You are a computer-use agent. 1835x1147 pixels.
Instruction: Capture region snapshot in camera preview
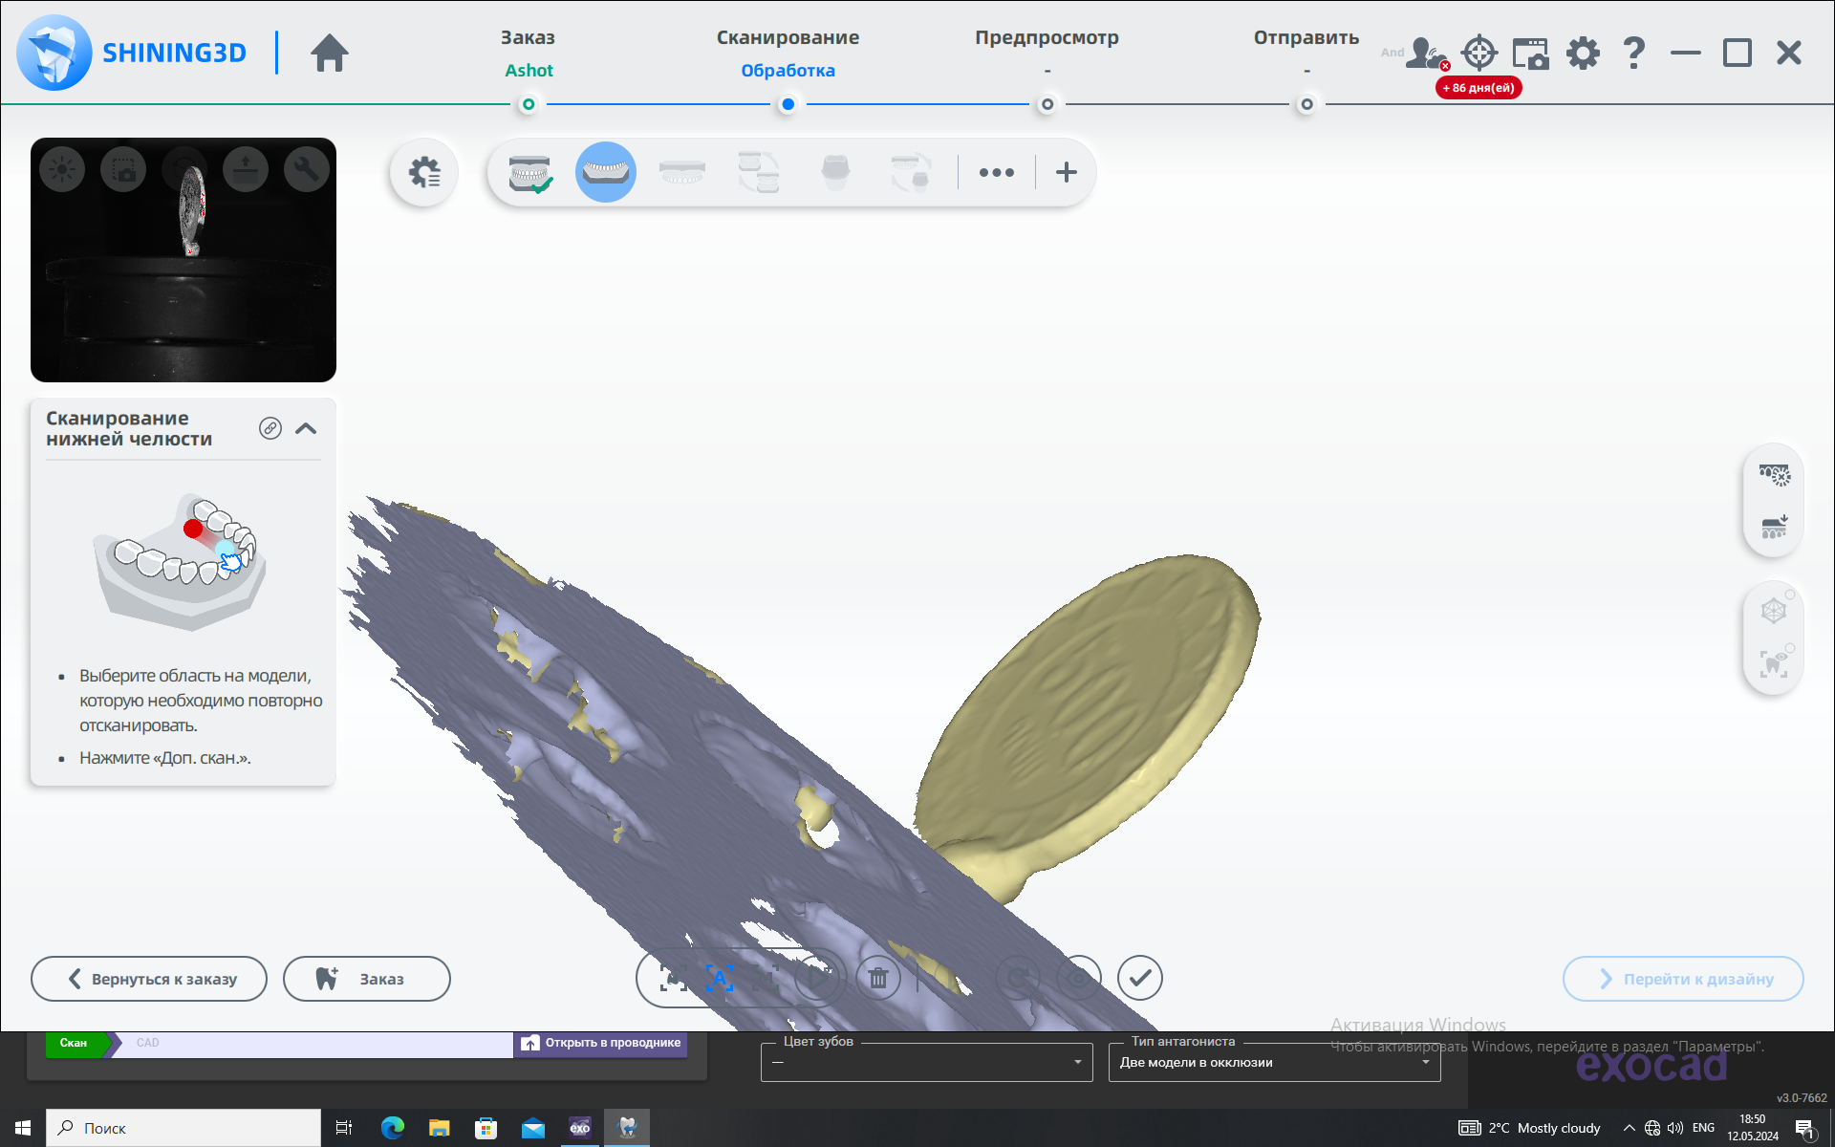(124, 170)
